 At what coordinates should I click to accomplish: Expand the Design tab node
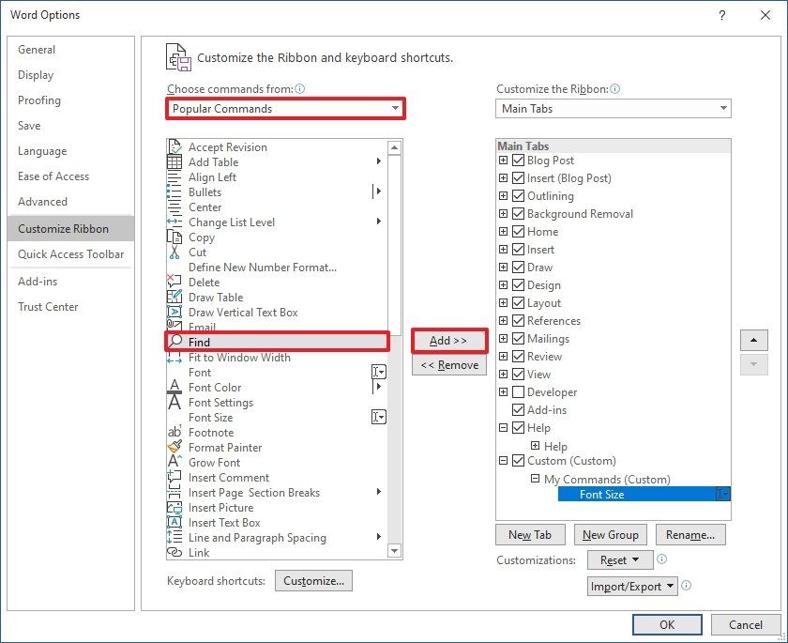tap(503, 285)
